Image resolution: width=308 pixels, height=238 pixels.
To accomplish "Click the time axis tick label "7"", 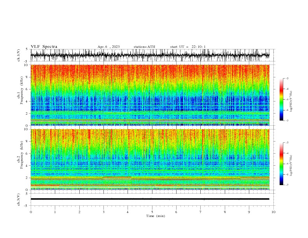I will coord(201,212).
